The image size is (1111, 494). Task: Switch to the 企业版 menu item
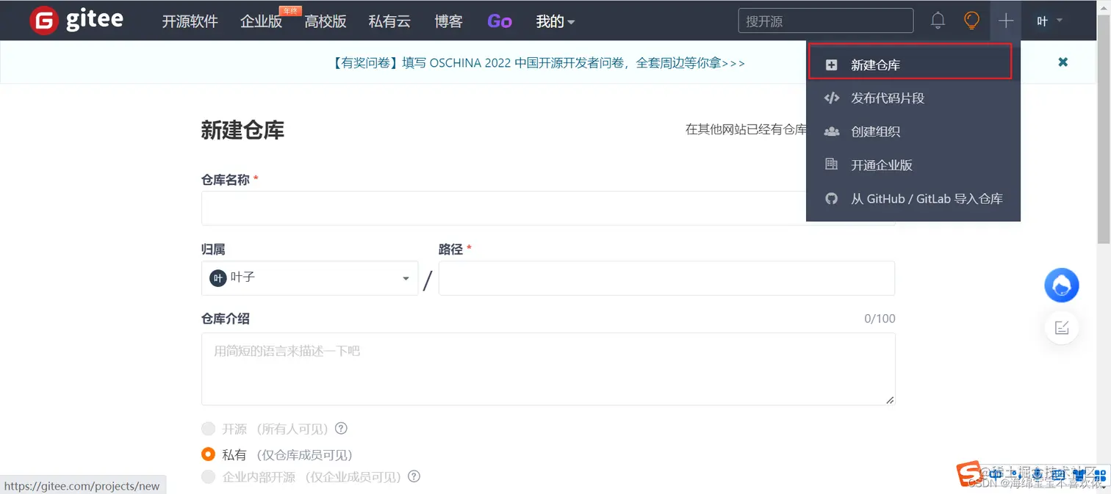click(x=261, y=21)
